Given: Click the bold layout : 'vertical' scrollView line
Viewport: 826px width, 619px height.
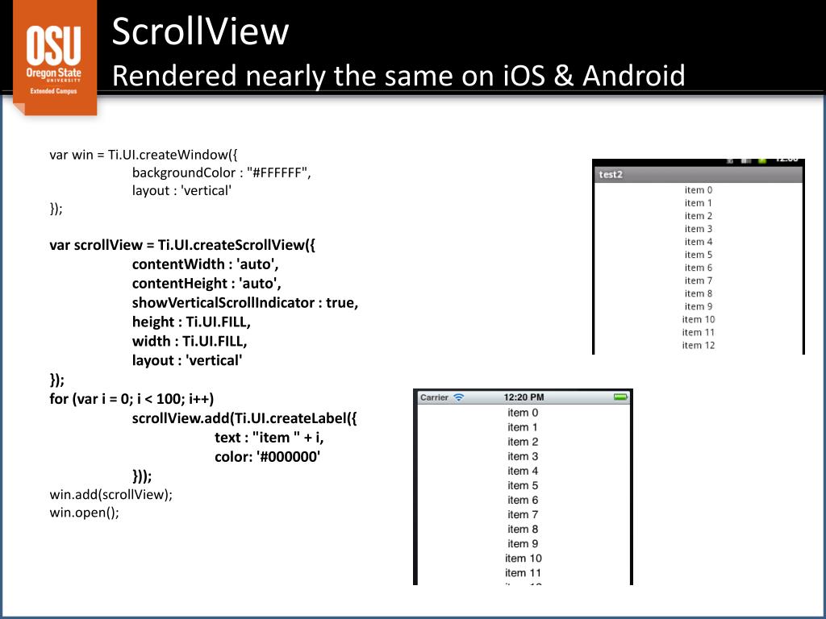Looking at the screenshot, I should (x=187, y=360).
